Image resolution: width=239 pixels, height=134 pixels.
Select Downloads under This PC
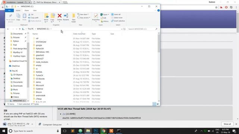[x=18, y=86]
